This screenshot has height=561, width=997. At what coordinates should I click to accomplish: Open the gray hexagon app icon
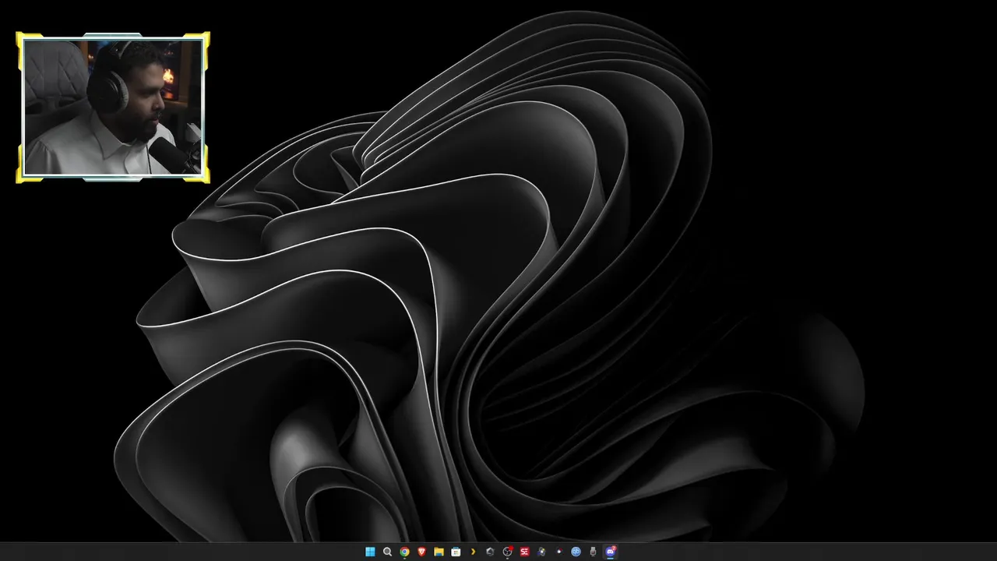coord(490,552)
